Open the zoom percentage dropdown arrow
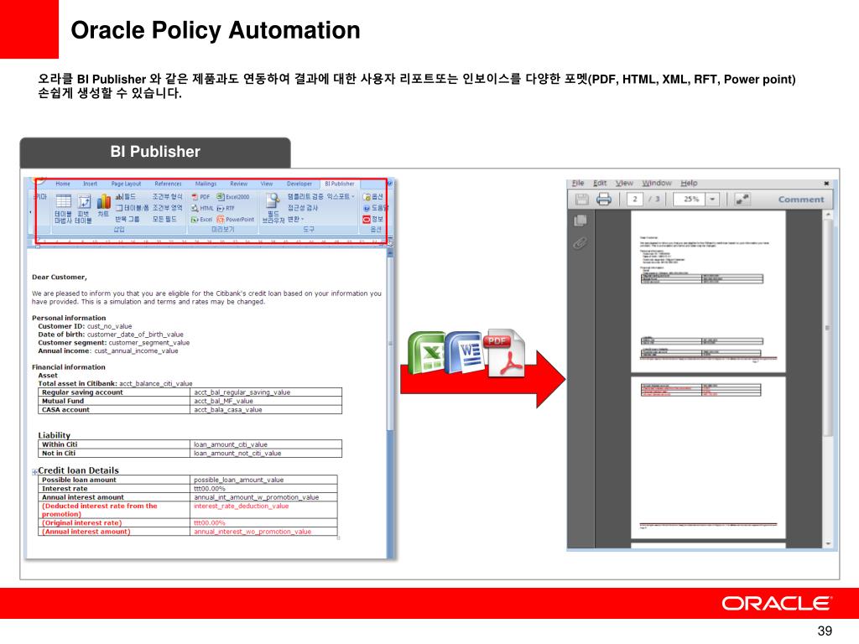The height and width of the screenshot is (644, 859). [712, 200]
